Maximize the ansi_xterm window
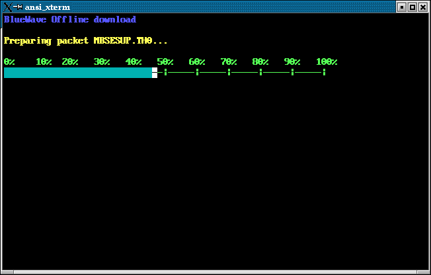431x275 pixels. tap(412, 7)
